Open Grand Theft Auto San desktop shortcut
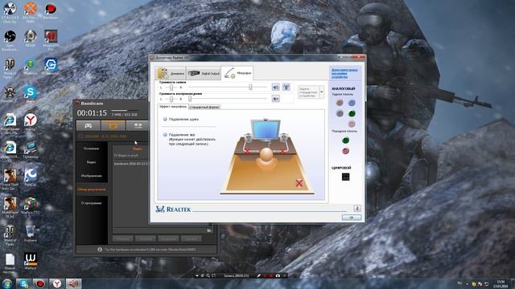 click(10, 180)
